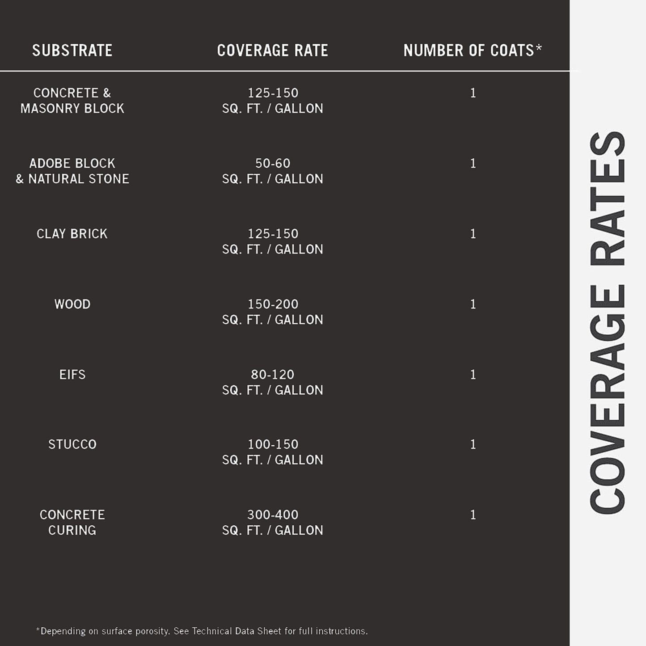This screenshot has width=646, height=646.
Task: Click the NUMBER OF COATS column header
Action: point(472,51)
